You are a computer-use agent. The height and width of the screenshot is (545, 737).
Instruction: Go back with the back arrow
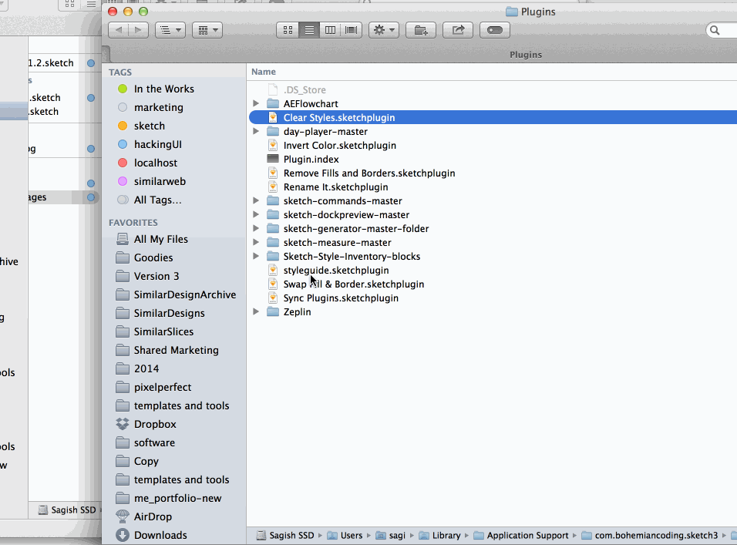point(118,30)
